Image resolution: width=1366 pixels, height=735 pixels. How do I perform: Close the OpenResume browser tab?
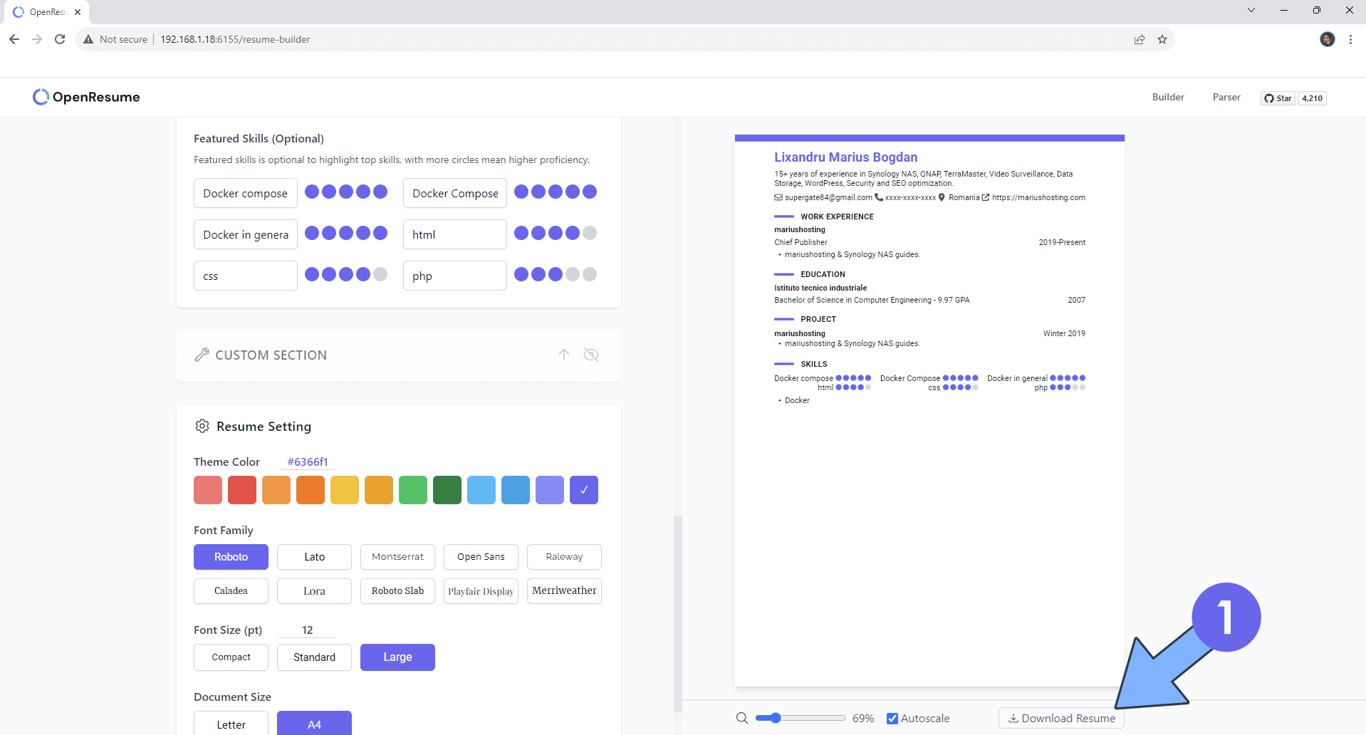tap(78, 12)
